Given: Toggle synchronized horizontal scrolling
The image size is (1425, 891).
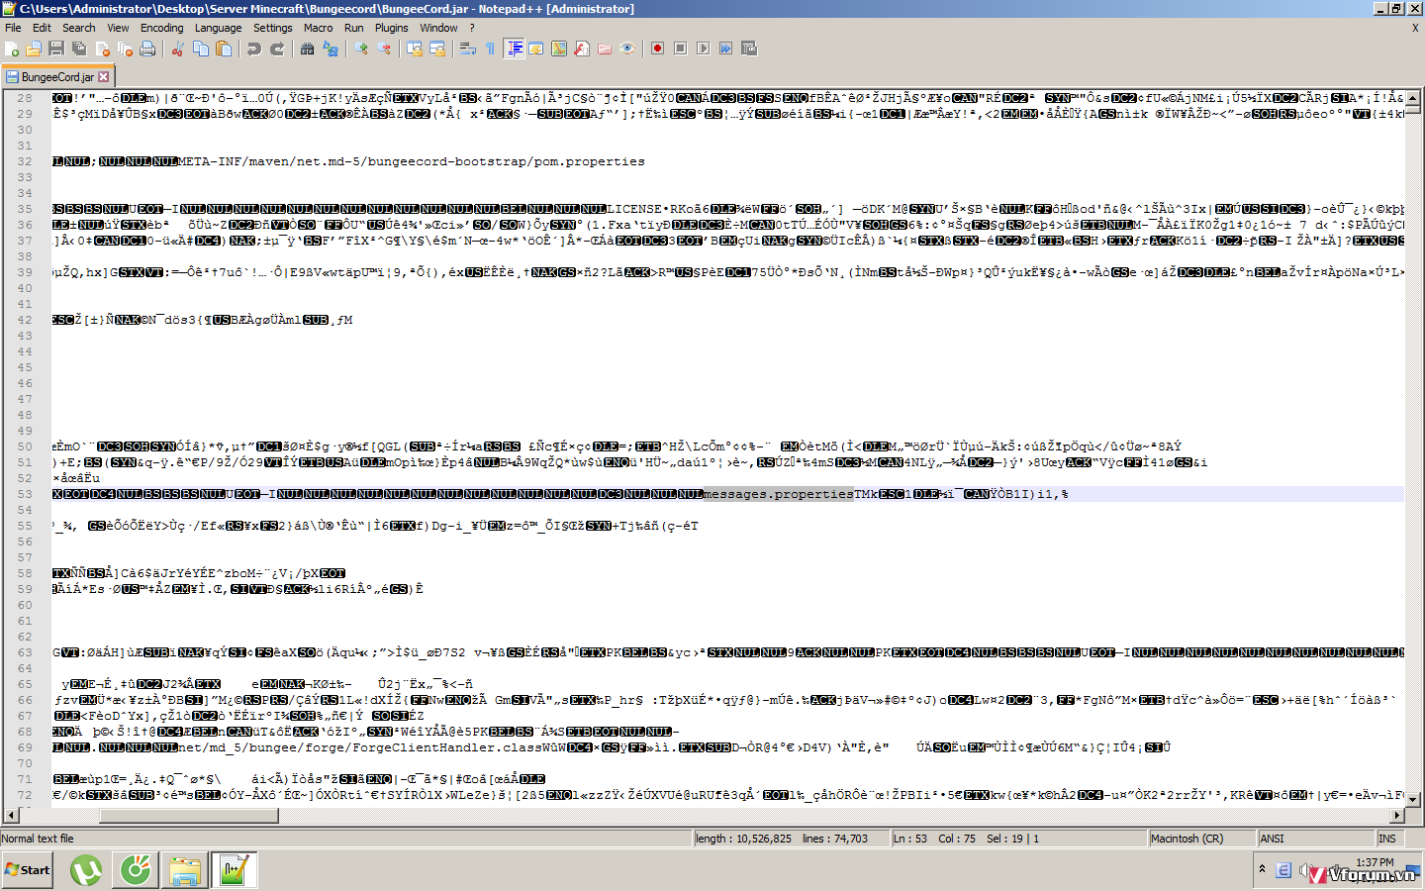Looking at the screenshot, I should pos(437,49).
